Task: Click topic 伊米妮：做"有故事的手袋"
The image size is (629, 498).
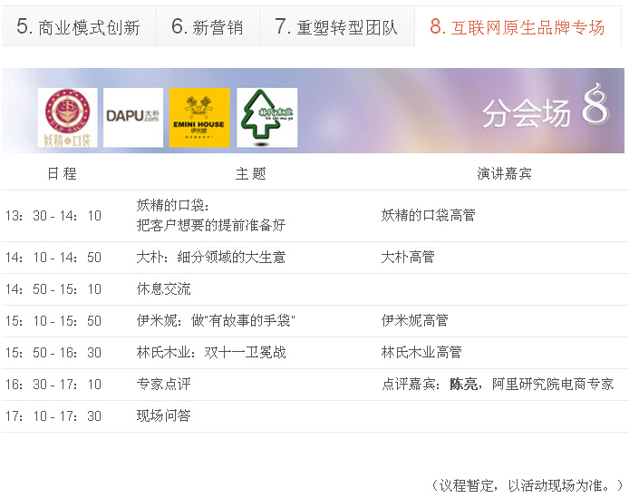Action: click(216, 320)
